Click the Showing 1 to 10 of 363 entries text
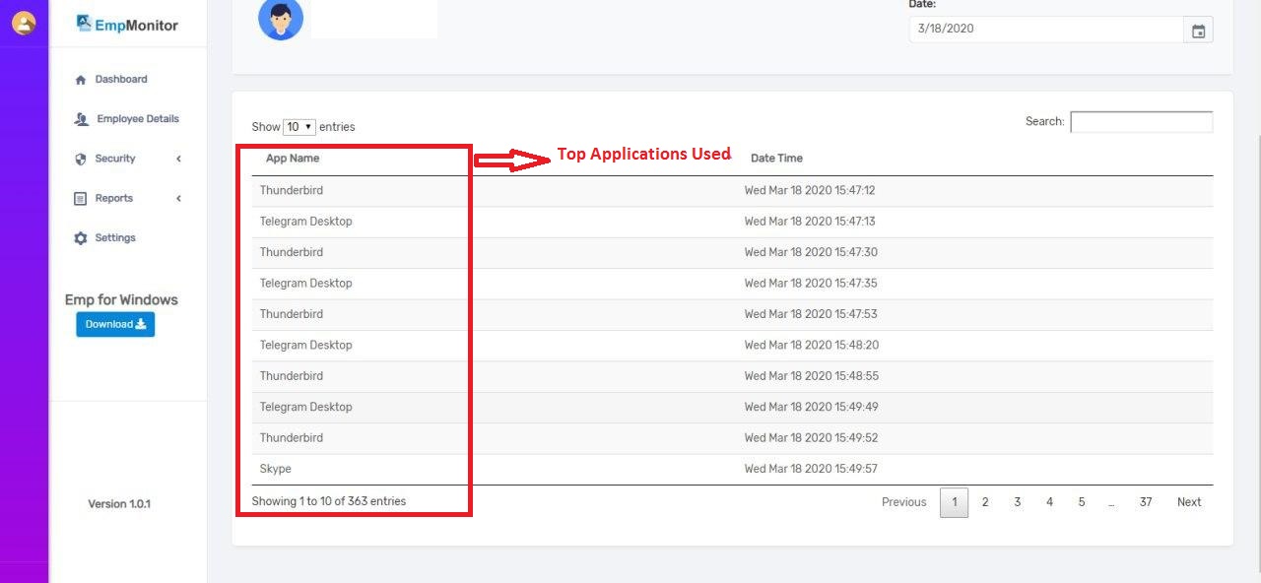This screenshot has height=583, width=1261. [x=329, y=501]
